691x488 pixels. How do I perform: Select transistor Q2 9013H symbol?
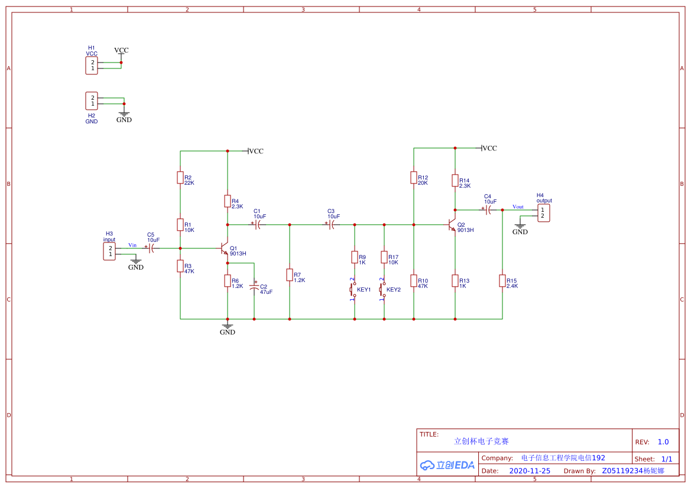[x=451, y=225]
